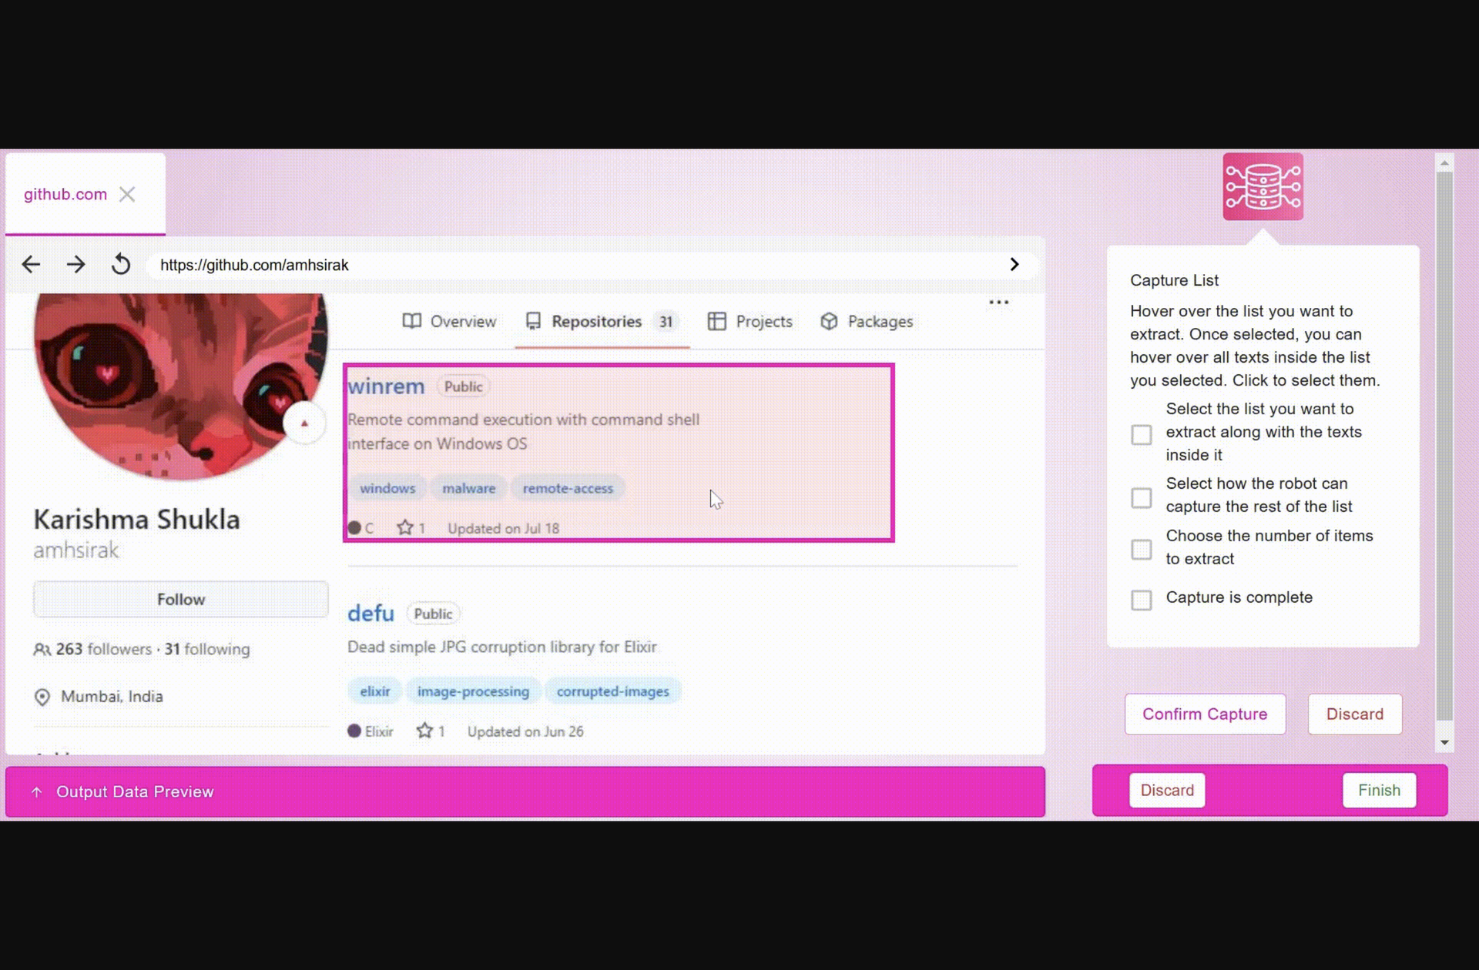Click 'Updated on Jul 18' text

click(504, 528)
